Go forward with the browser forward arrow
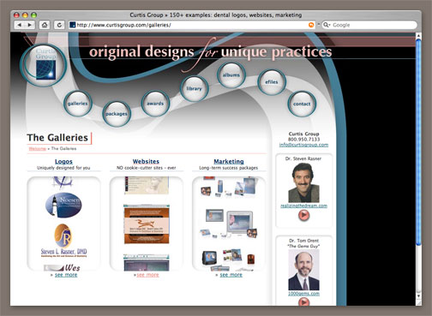 (30, 25)
